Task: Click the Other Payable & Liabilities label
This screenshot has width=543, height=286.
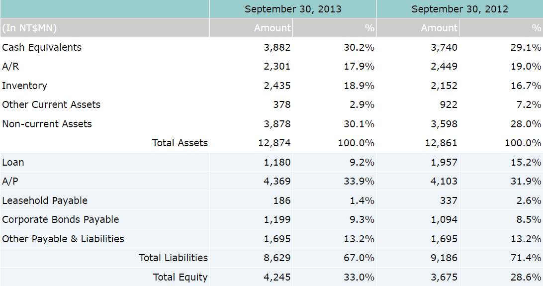Action: click(63, 239)
